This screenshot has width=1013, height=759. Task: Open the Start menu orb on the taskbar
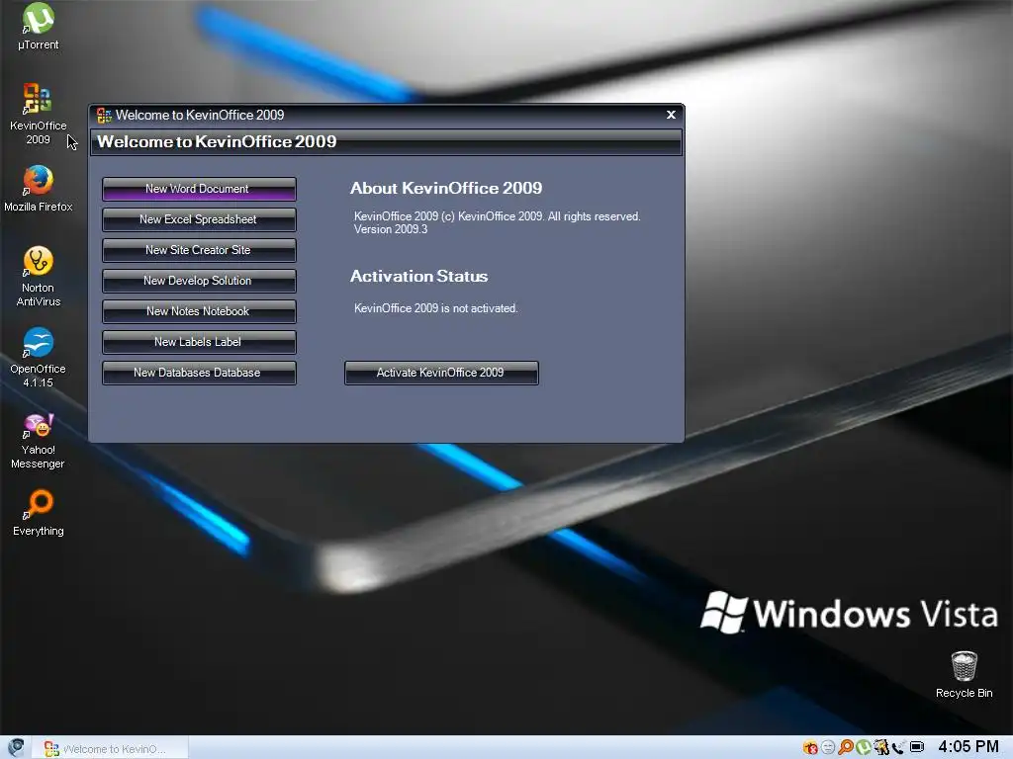pos(16,747)
